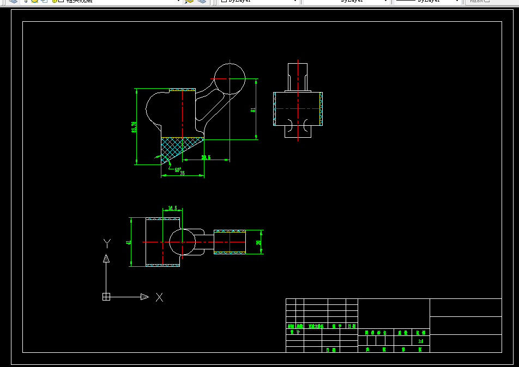Select the 36 width dimension text
This screenshot has height=367, width=519.
(183, 173)
